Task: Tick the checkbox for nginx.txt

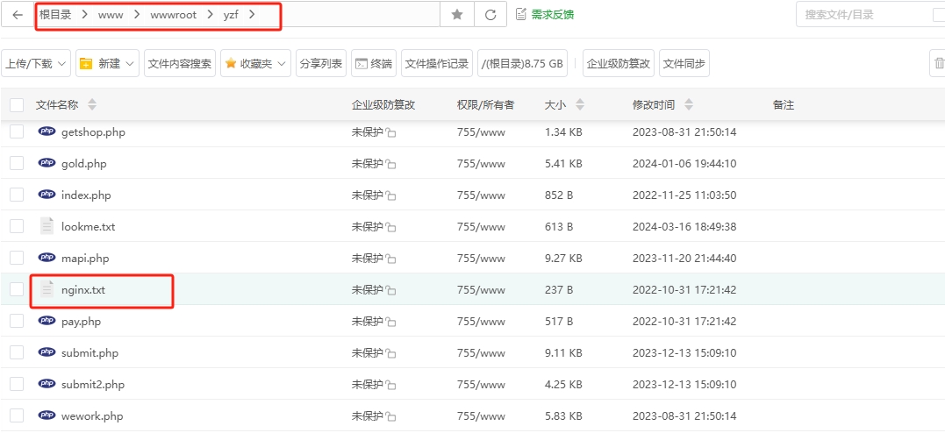Action: [x=17, y=289]
